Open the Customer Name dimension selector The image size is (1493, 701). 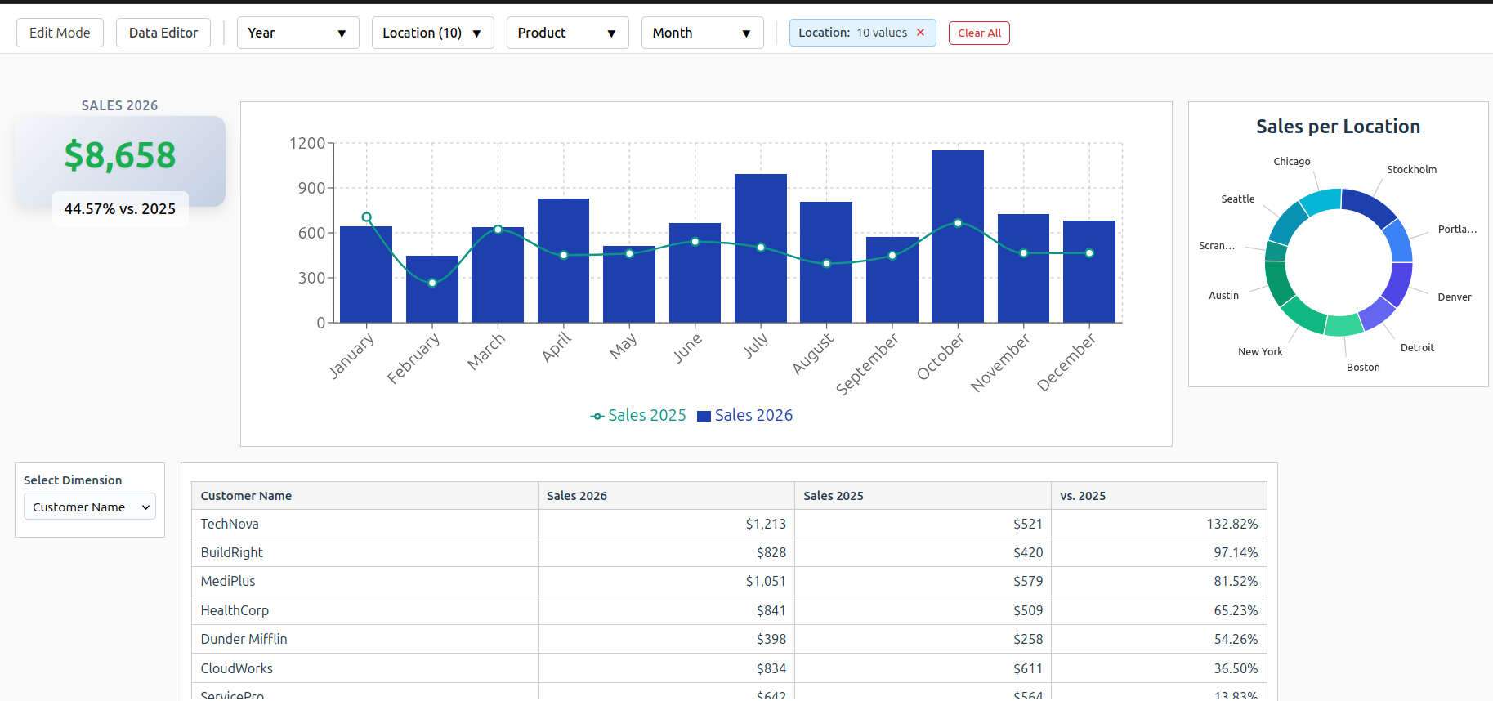coord(90,507)
